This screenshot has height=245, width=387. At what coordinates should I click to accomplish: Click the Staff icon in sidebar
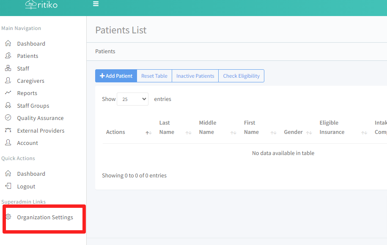coord(8,68)
